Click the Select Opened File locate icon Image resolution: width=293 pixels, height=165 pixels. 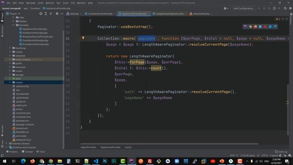pos(41,14)
